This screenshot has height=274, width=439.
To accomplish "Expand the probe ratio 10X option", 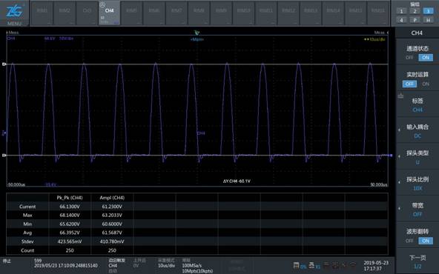I will [x=417, y=184].
